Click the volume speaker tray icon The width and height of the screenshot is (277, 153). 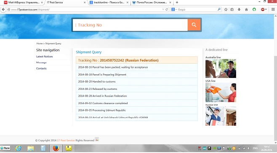pos(248,148)
